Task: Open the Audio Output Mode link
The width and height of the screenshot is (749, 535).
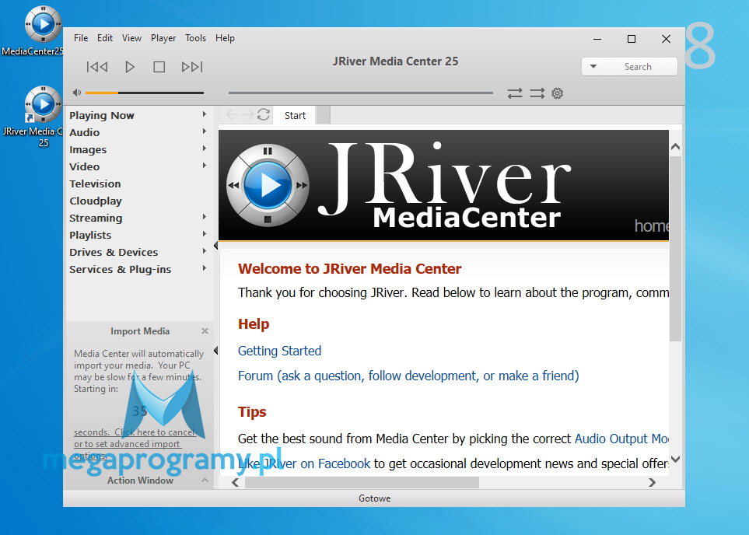Action: (621, 439)
